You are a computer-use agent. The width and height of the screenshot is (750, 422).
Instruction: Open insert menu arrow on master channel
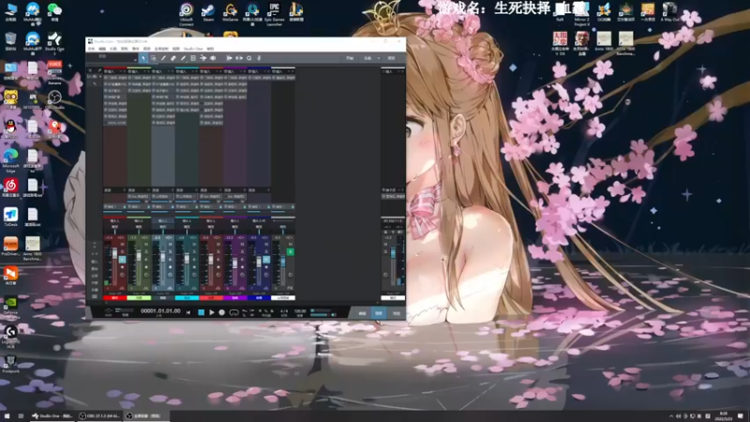(x=397, y=71)
